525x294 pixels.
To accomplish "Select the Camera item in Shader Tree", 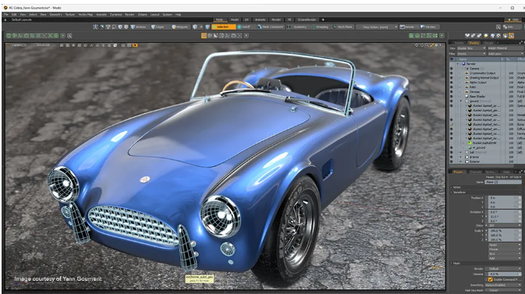I will pyautogui.click(x=474, y=69).
